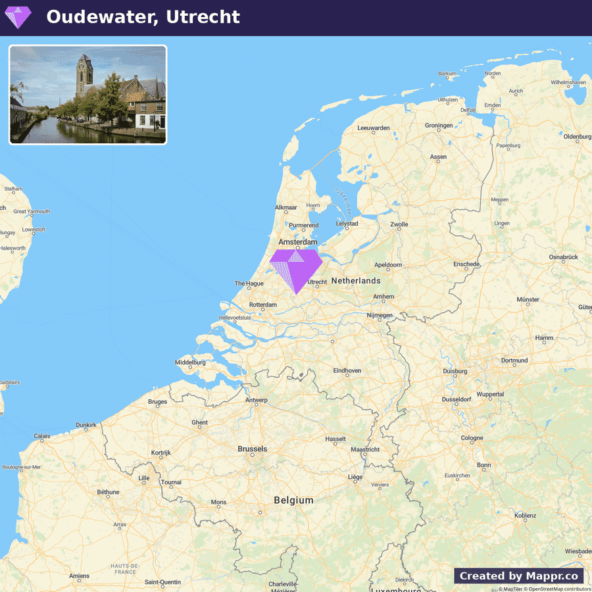
Task: Click the 'Zwolle' city label
Action: (x=399, y=224)
